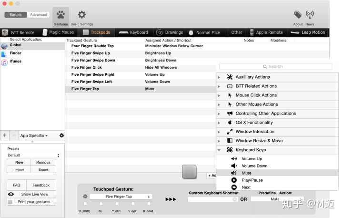Click the Custom Keyboard Shortcut field

click(213, 199)
